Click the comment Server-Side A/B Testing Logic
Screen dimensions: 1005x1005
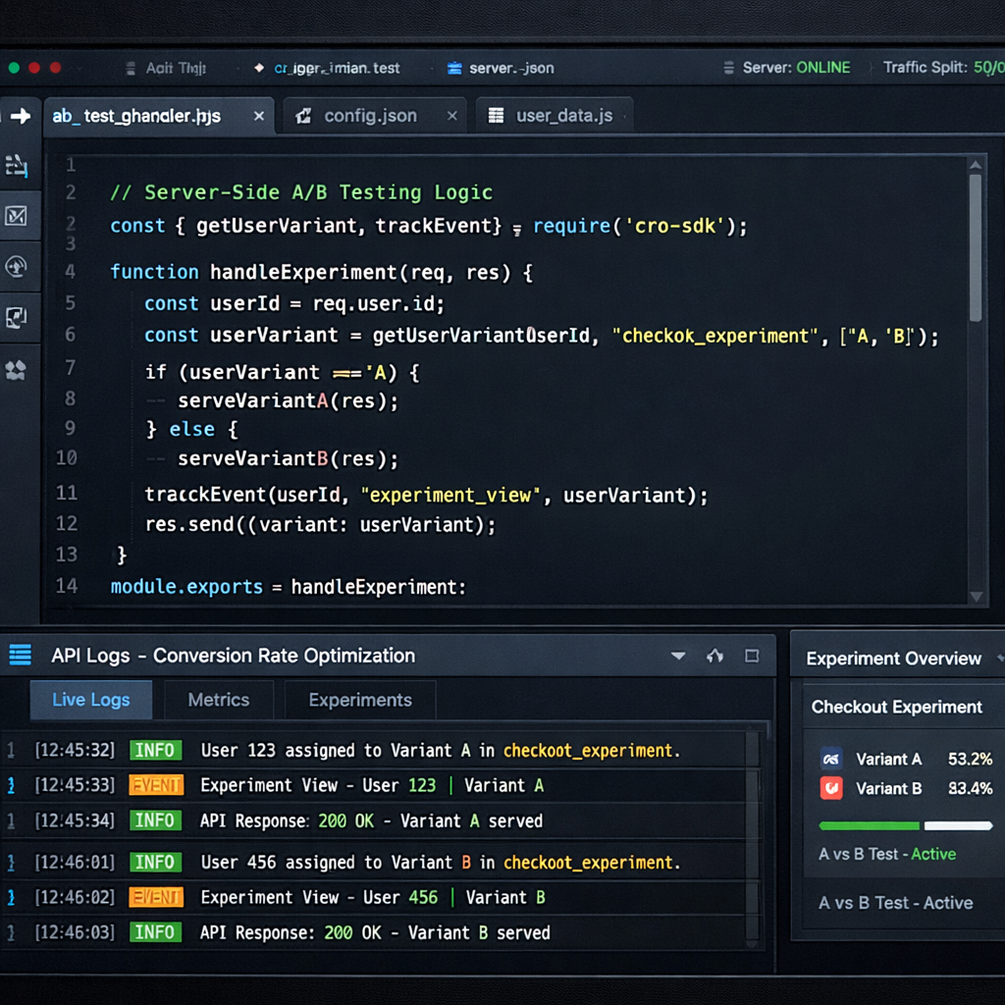point(301,192)
